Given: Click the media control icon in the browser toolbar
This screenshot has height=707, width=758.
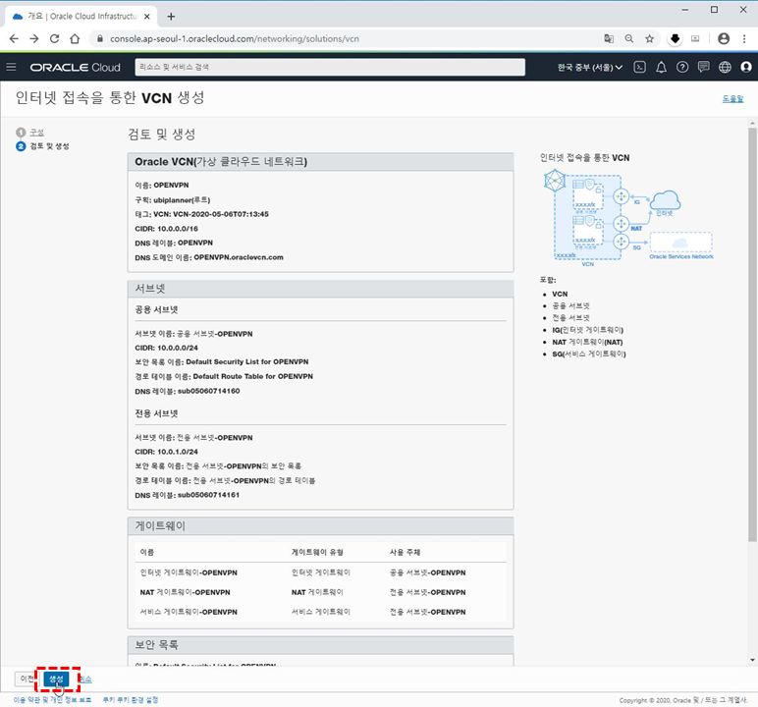Looking at the screenshot, I should (x=695, y=38).
